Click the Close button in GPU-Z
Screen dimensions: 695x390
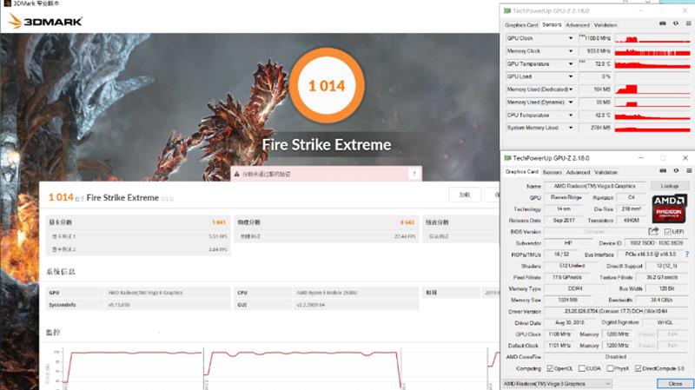675,383
